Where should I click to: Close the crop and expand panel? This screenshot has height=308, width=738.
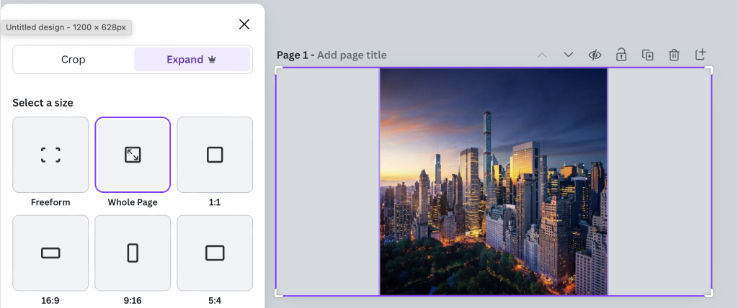tap(244, 24)
